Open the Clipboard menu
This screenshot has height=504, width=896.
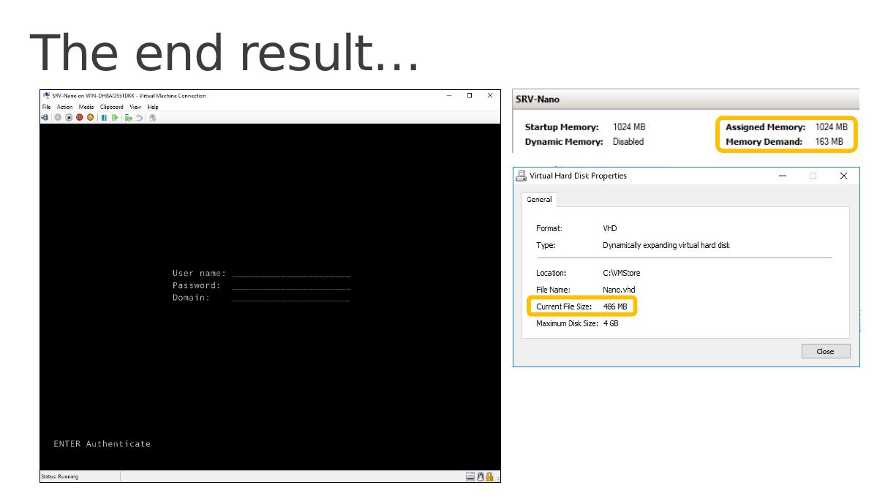coord(112,107)
